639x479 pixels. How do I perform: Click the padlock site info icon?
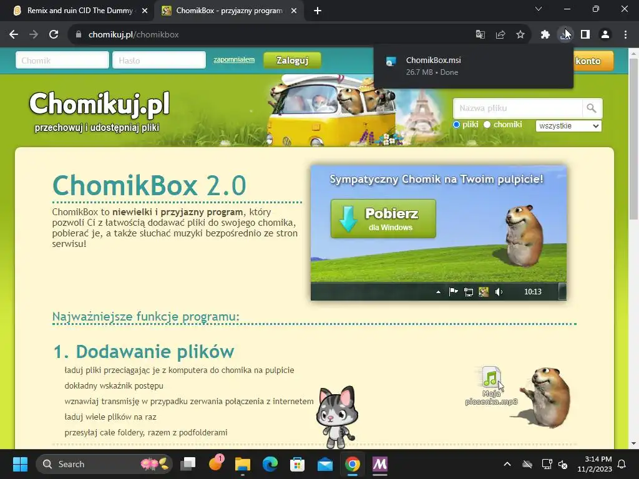click(x=79, y=35)
